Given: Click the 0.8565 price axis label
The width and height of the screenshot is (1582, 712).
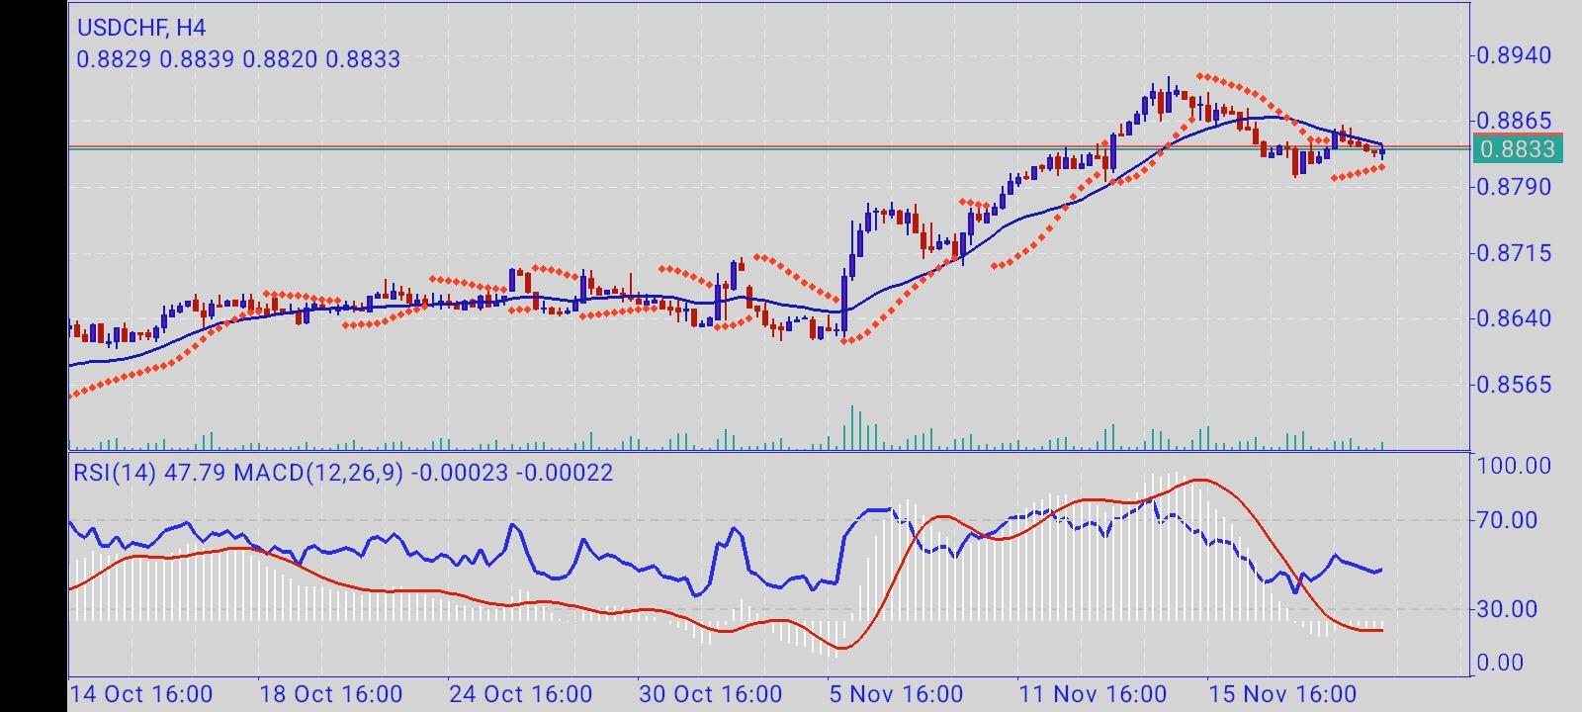Looking at the screenshot, I should (x=1514, y=385).
